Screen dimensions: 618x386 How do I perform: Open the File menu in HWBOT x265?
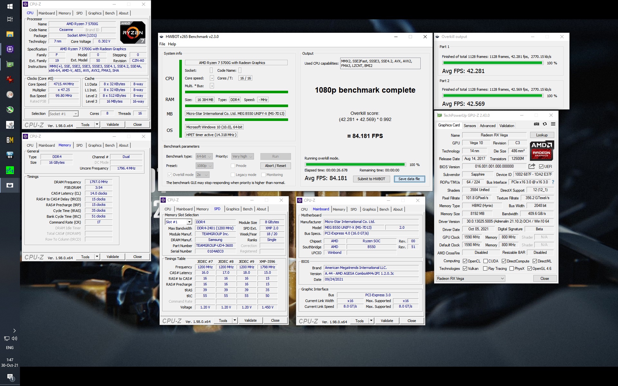point(162,44)
